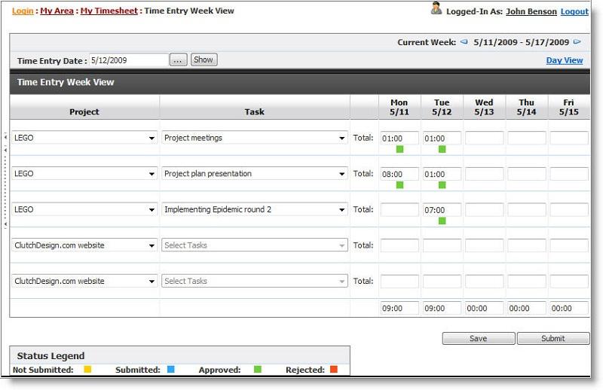Image resolution: width=603 pixels, height=390 pixels.
Task: Open last Select Tasks dropdown
Action: 255,281
